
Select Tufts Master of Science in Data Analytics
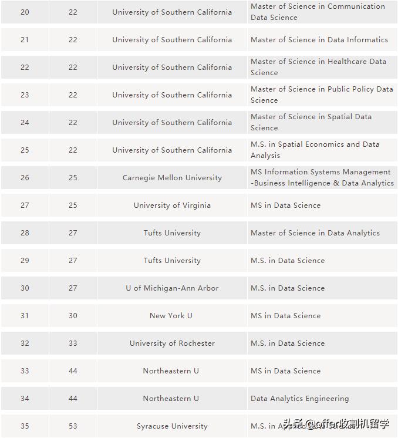click(x=315, y=233)
